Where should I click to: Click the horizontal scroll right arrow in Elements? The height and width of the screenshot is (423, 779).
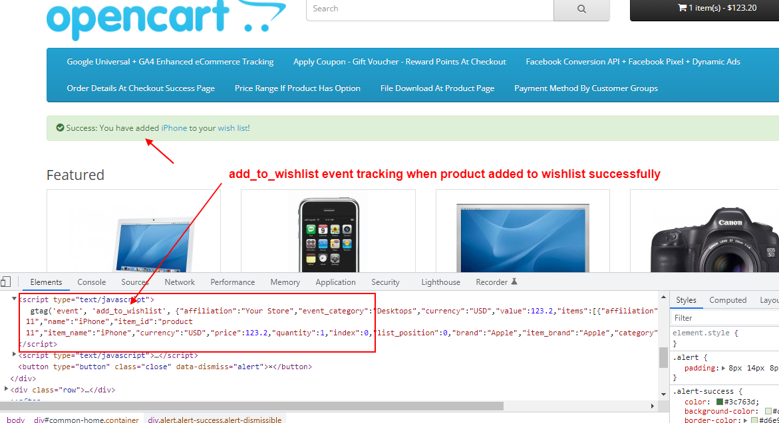[653, 406]
